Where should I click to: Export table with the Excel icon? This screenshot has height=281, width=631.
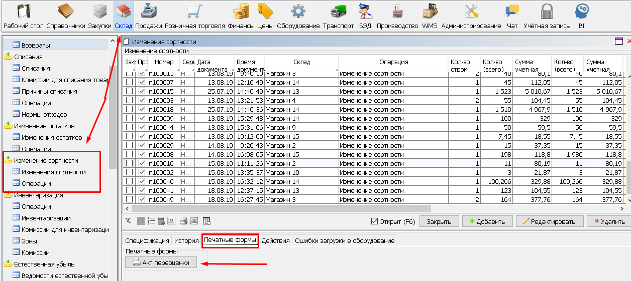coord(194,221)
